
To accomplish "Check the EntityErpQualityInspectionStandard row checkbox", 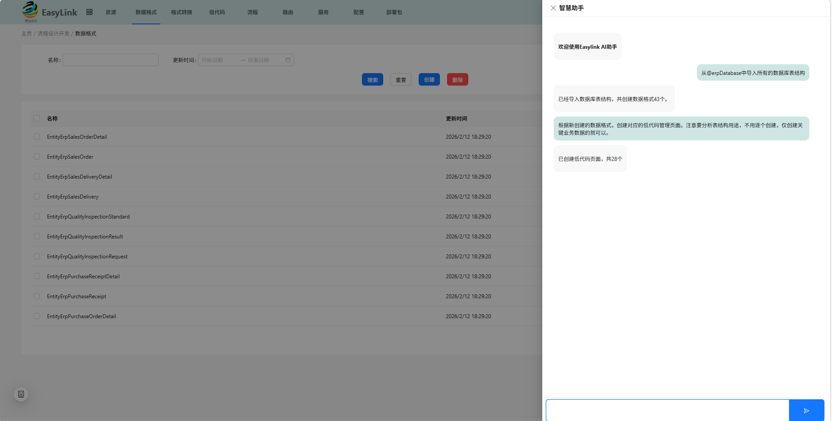I will [x=37, y=216].
